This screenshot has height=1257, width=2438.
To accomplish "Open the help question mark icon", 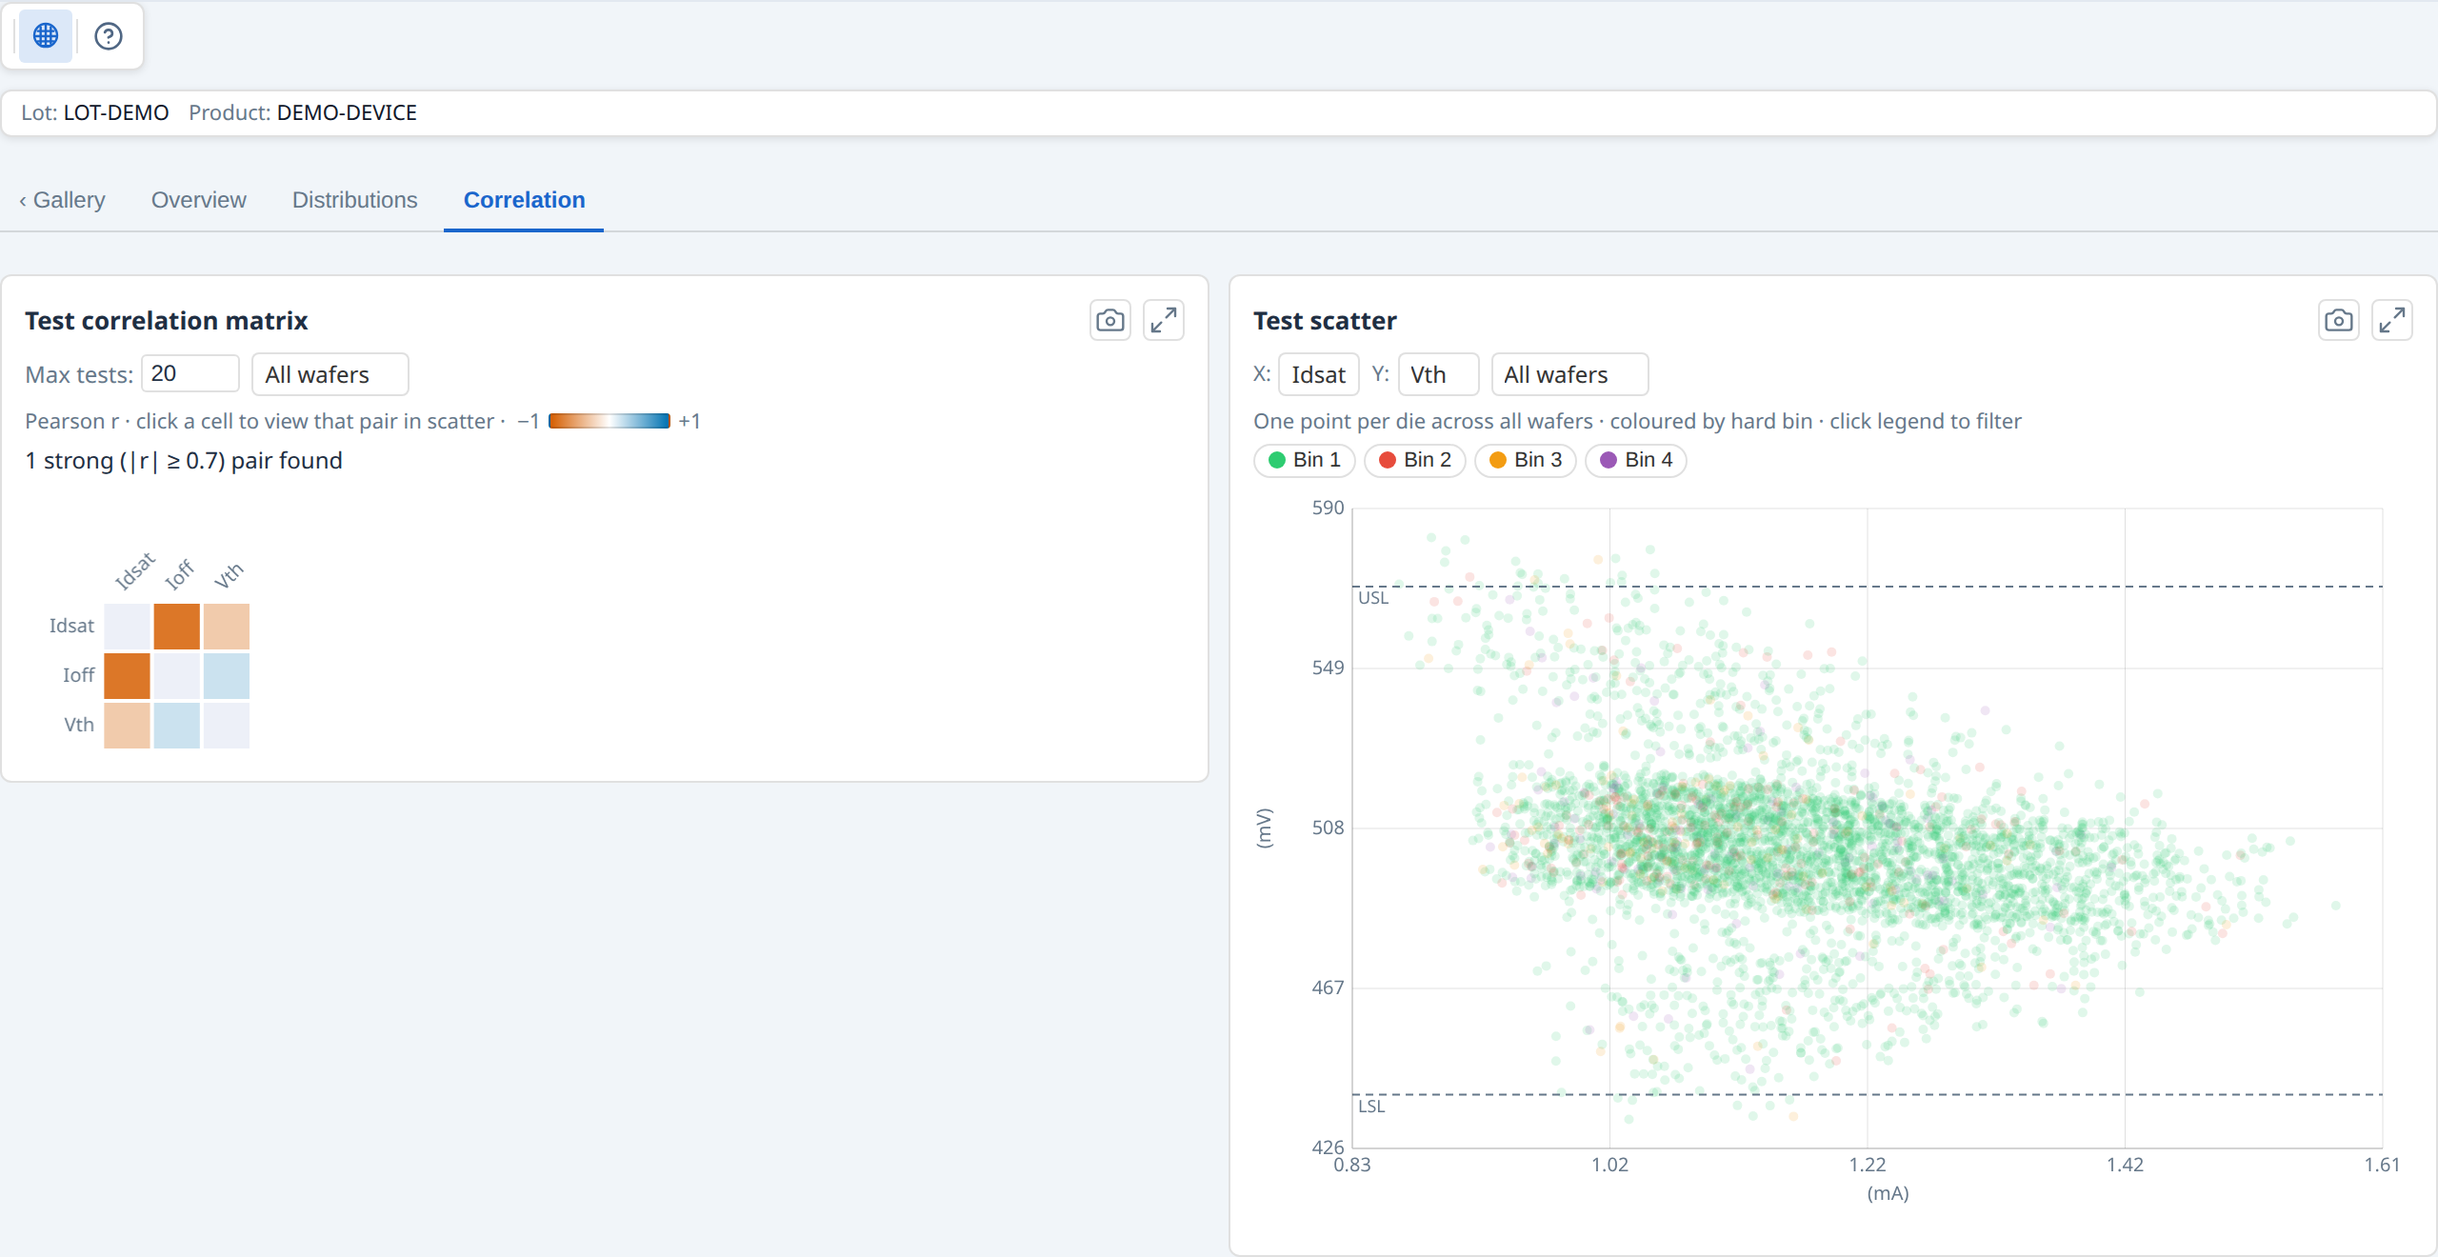I will [109, 36].
